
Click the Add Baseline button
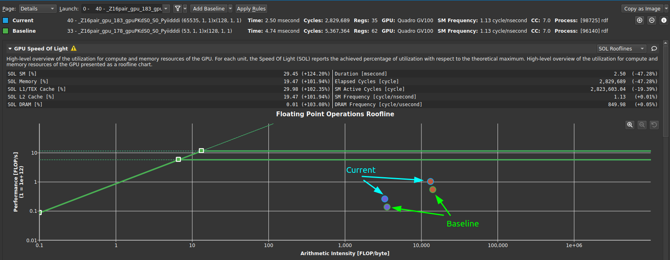208,8
